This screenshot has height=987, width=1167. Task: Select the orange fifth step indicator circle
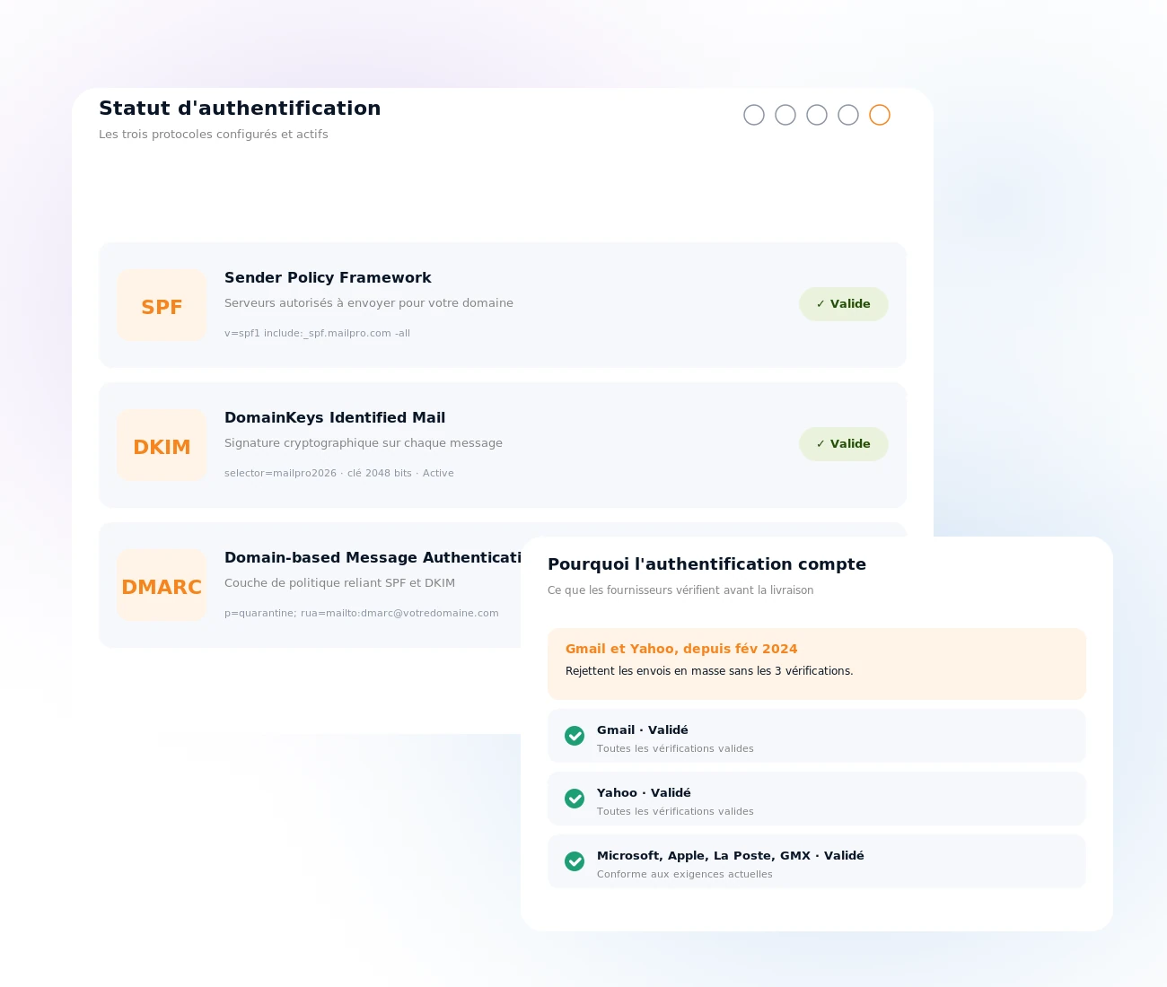coord(880,115)
